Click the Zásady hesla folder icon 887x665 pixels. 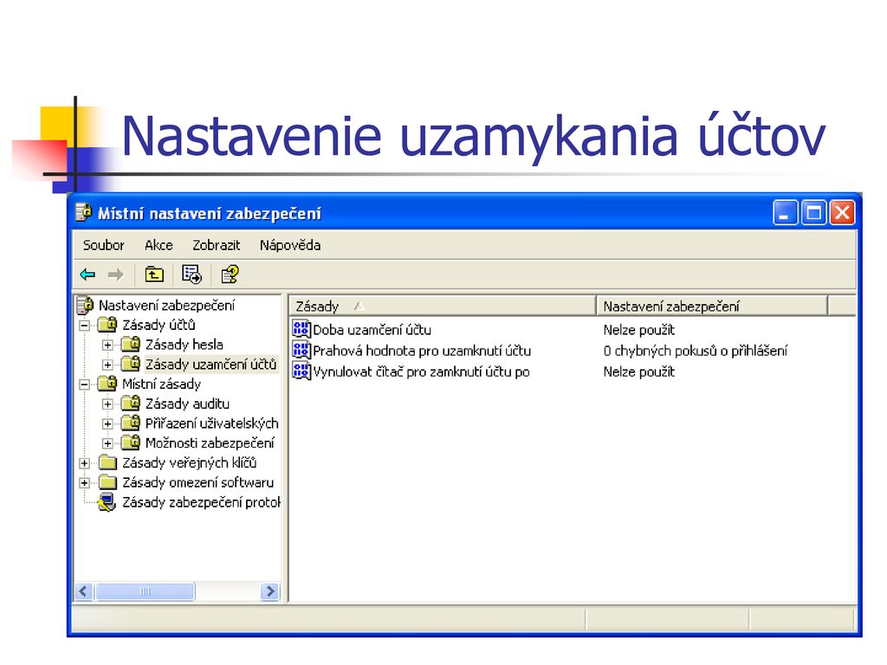click(131, 344)
